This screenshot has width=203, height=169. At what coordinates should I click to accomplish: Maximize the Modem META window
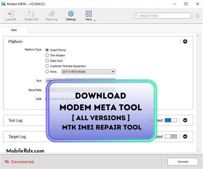(186, 4)
